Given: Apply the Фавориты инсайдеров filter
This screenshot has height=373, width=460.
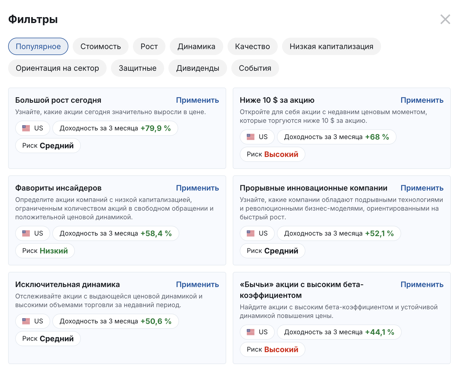Looking at the screenshot, I should [x=197, y=188].
